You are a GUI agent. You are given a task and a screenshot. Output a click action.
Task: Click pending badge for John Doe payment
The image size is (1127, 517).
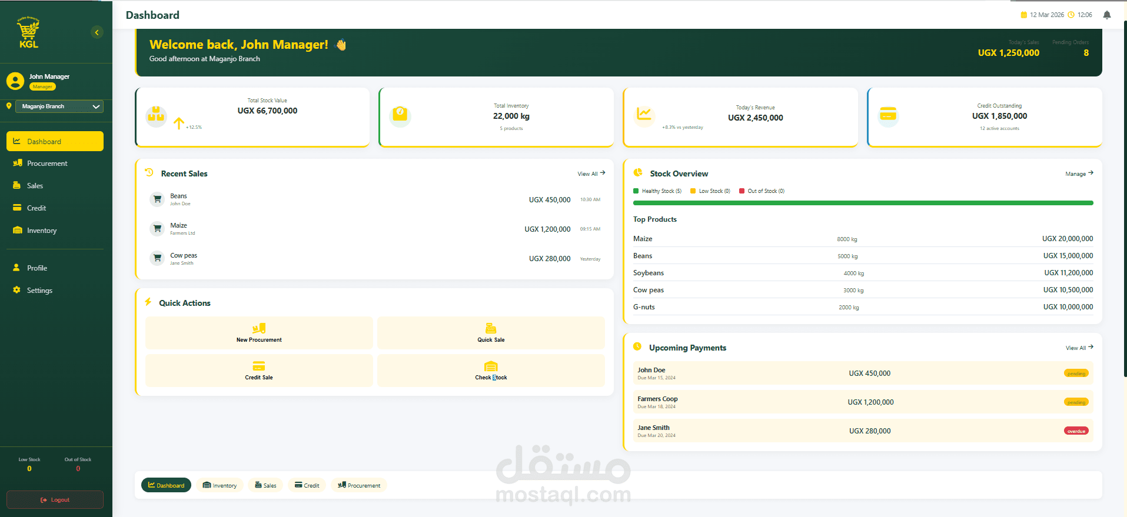tap(1076, 373)
